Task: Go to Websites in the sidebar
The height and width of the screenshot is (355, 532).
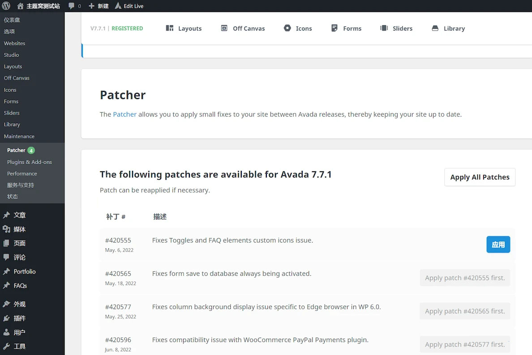Action: pos(15,43)
